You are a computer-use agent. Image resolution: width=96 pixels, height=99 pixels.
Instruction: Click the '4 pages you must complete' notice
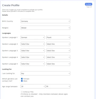coord(22,10)
